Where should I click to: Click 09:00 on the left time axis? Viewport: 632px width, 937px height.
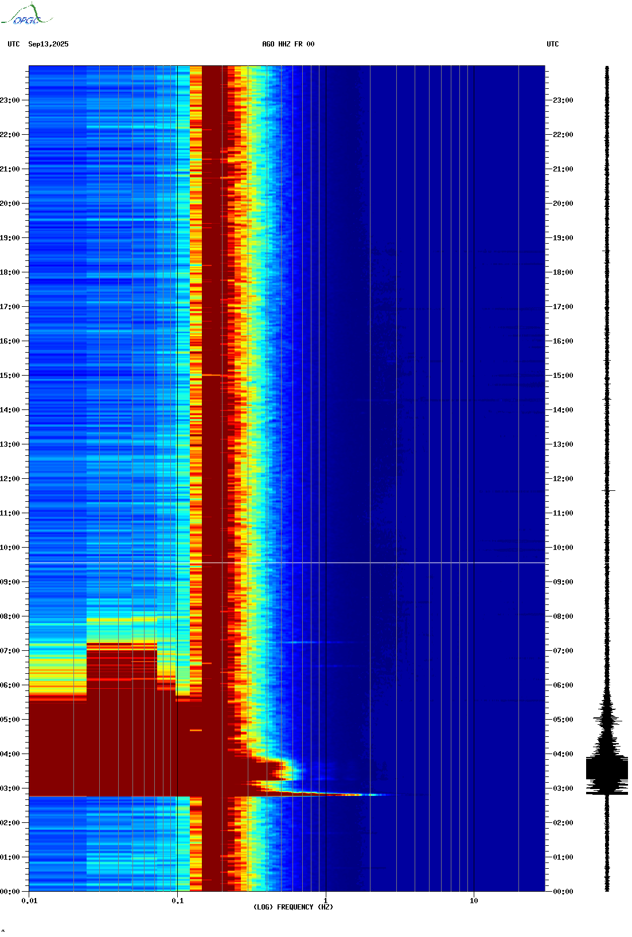10,582
